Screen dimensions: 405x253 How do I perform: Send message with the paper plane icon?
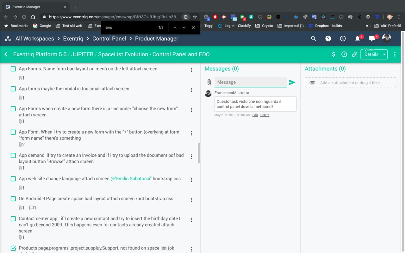coord(292,83)
